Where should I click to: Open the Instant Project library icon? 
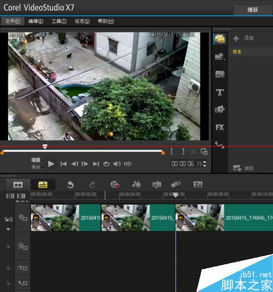[x=219, y=57]
